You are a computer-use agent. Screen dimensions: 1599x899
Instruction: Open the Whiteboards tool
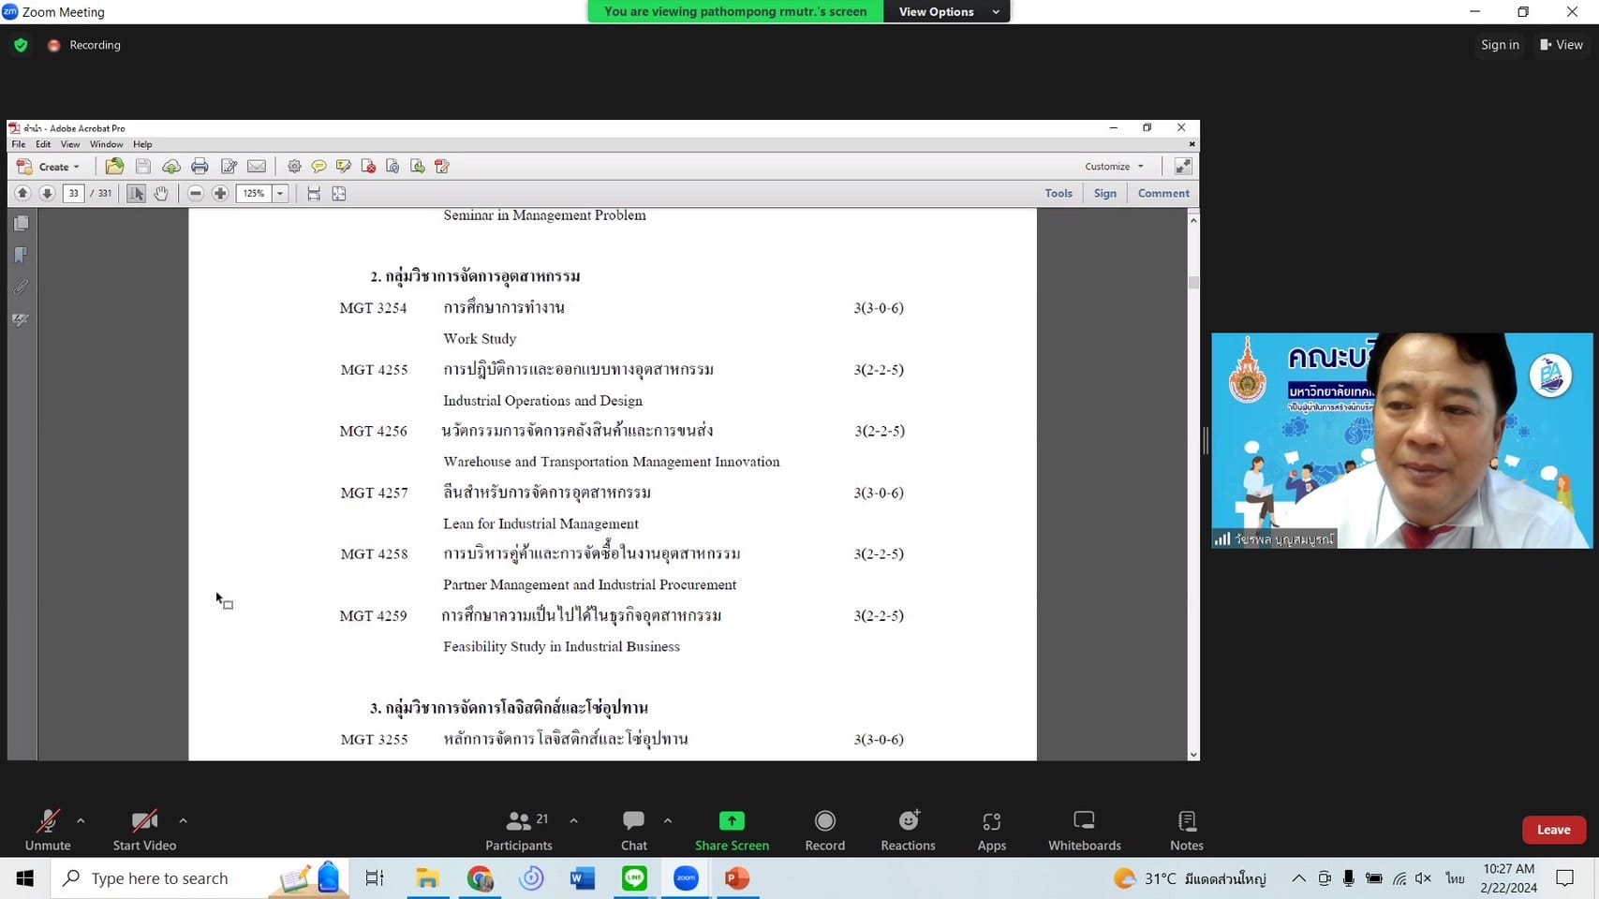click(x=1084, y=822)
